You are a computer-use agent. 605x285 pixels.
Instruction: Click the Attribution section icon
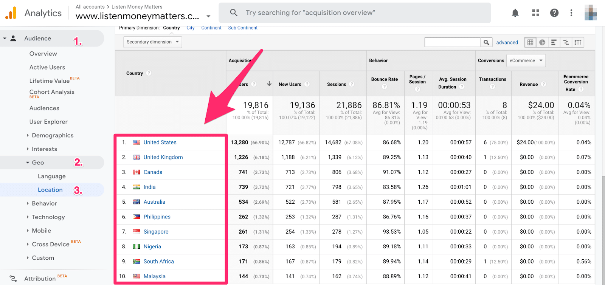[13, 279]
